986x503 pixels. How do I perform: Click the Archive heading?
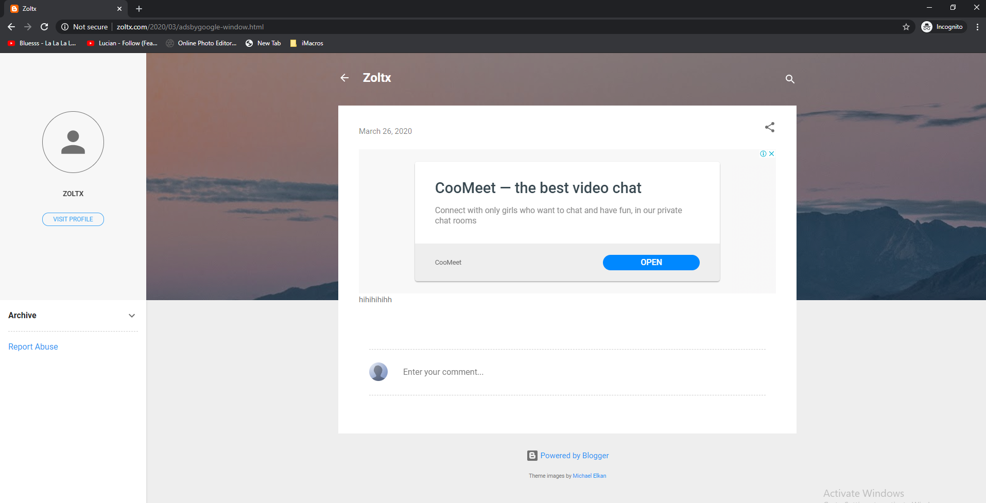(22, 316)
